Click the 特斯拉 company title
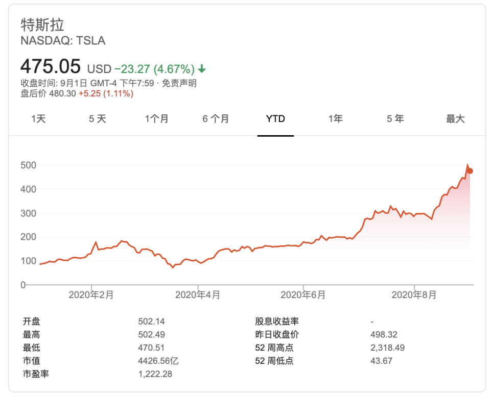The width and height of the screenshot is (492, 396). (x=42, y=25)
